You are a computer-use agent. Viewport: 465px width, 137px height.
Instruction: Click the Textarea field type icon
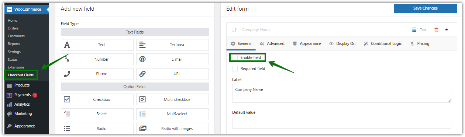click(142, 45)
